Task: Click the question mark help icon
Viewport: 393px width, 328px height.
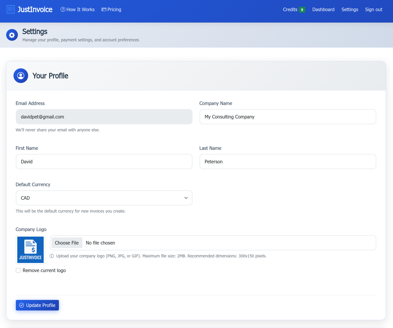Action: [63, 9]
